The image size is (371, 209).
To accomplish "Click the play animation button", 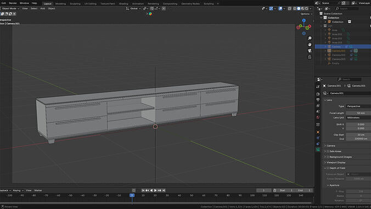I will click(x=155, y=190).
